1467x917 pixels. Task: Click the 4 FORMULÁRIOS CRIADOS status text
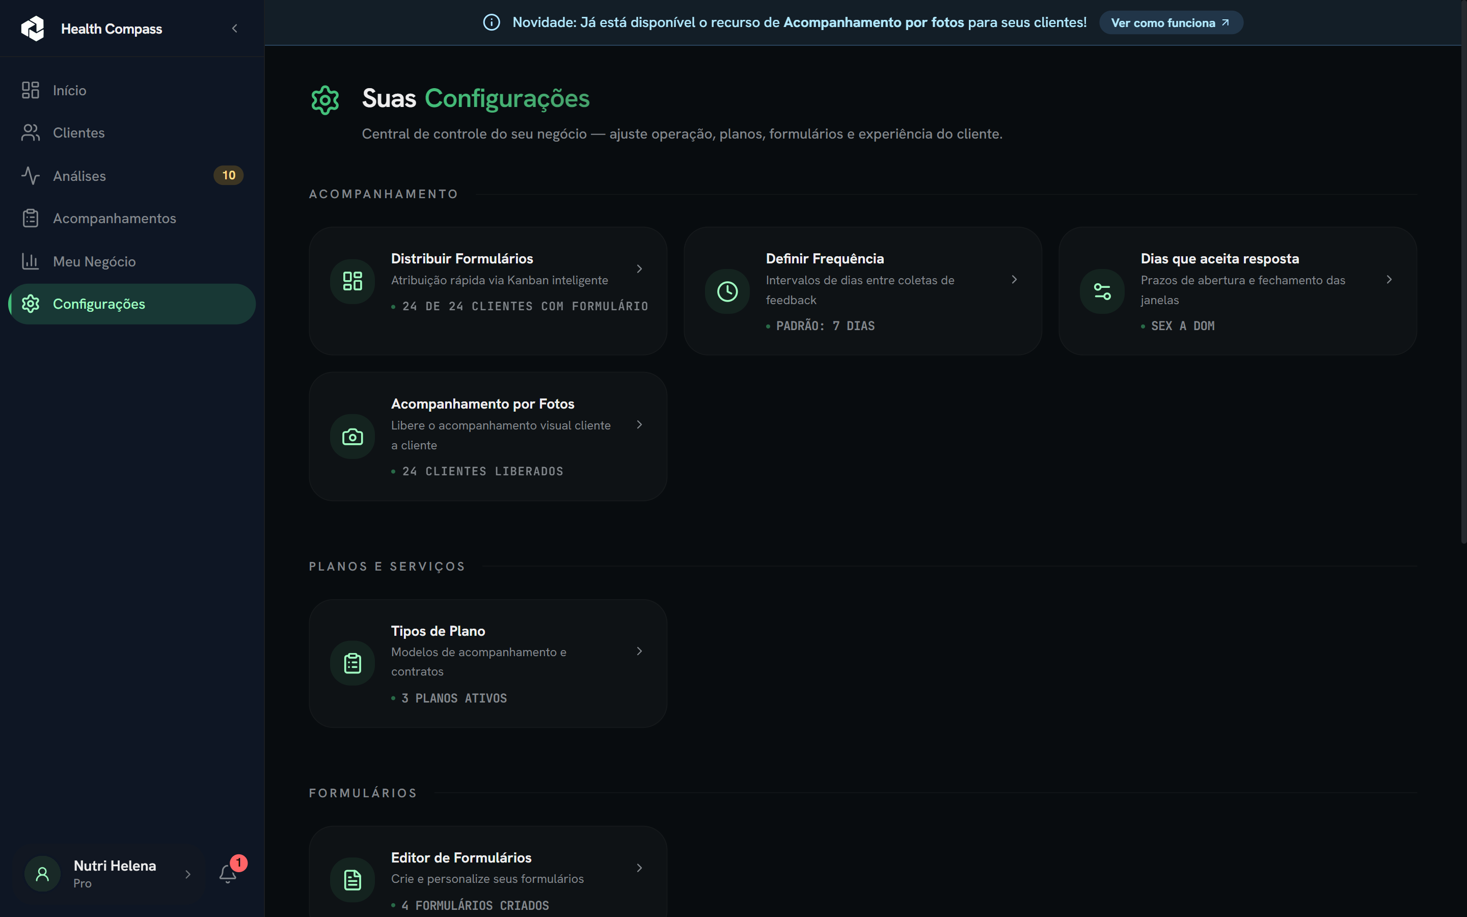[475, 905]
